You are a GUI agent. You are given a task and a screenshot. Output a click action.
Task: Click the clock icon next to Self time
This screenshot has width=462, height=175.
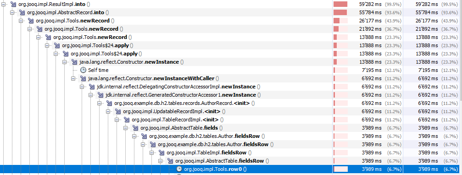[83, 70]
